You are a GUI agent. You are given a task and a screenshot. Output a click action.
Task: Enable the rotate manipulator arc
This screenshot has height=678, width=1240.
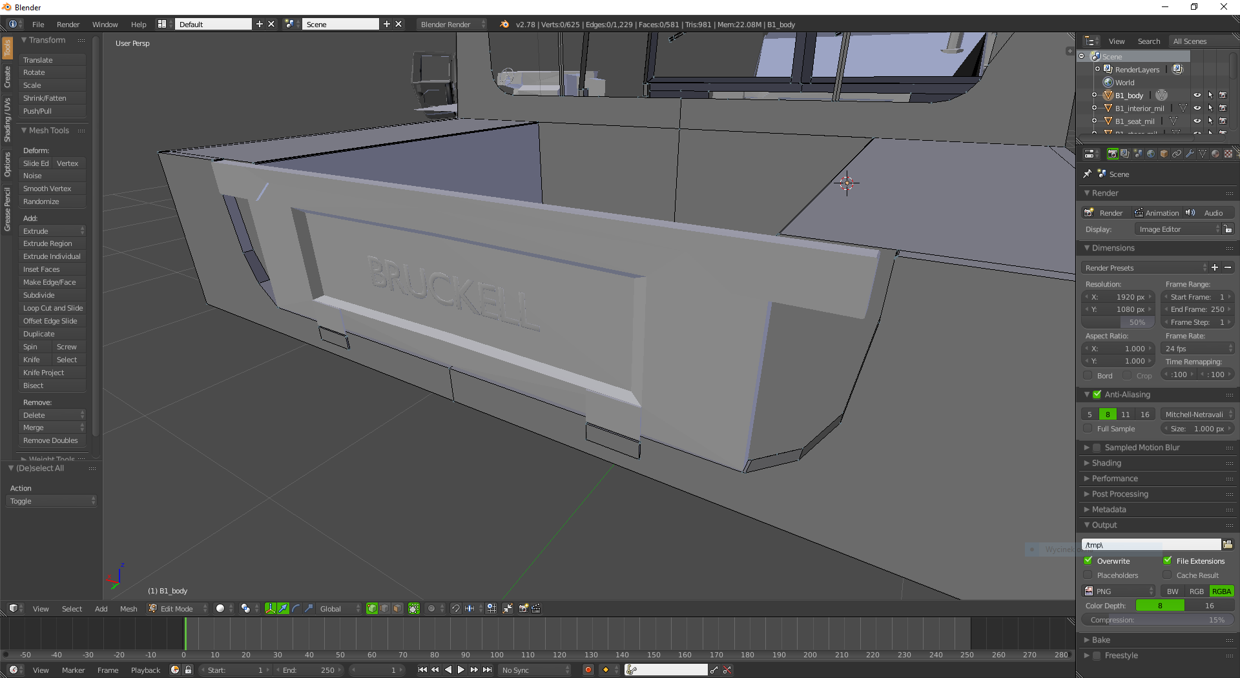pyautogui.click(x=296, y=608)
